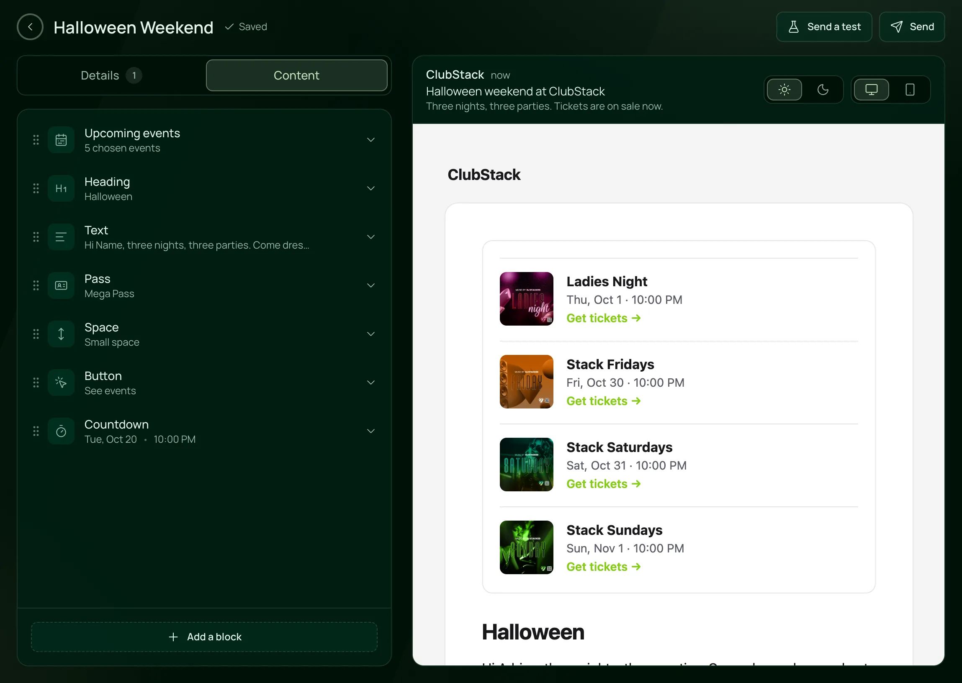Click Get tickets link for Ladies Night
This screenshot has height=683, width=962.
(x=604, y=318)
